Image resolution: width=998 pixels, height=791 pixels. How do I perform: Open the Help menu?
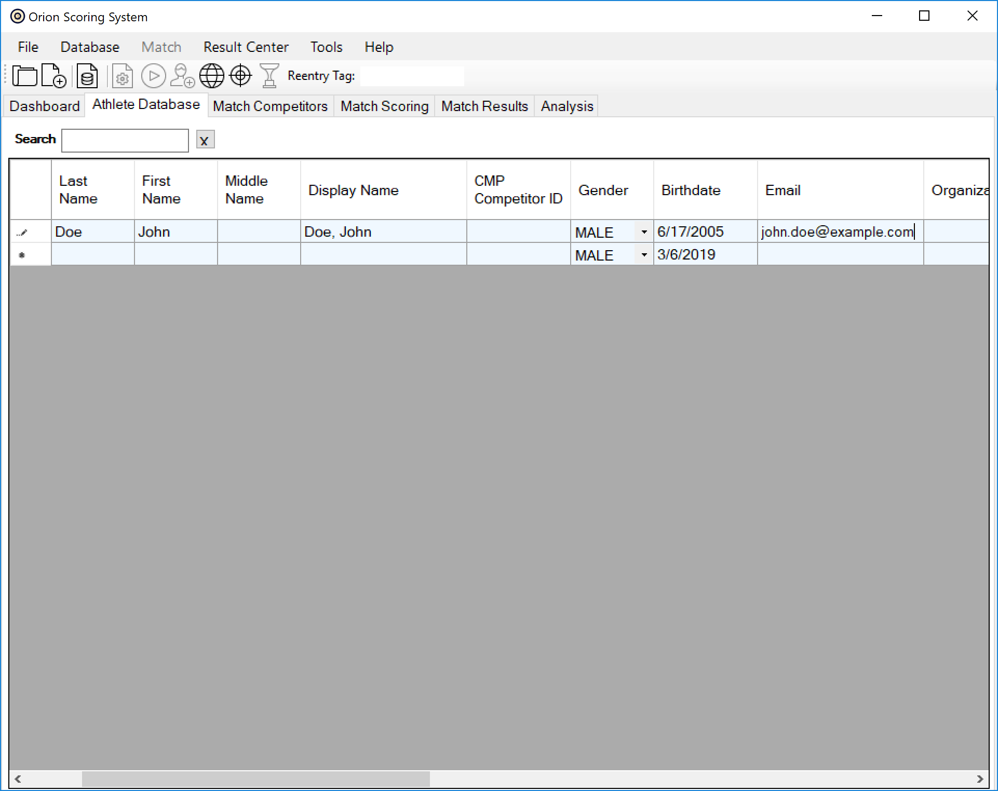(379, 47)
